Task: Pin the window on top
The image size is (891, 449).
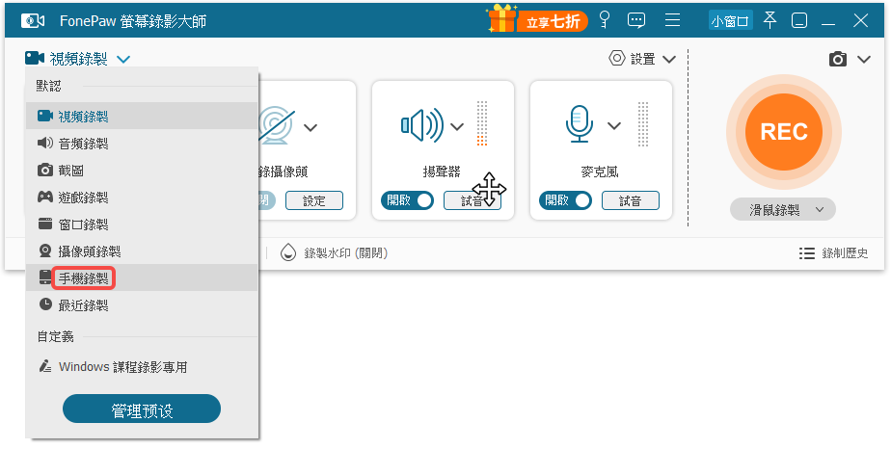Action: coord(769,20)
